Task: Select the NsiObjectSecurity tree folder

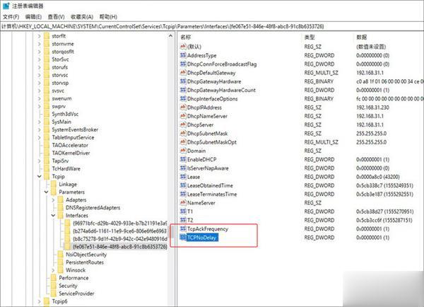Action: 86,255
